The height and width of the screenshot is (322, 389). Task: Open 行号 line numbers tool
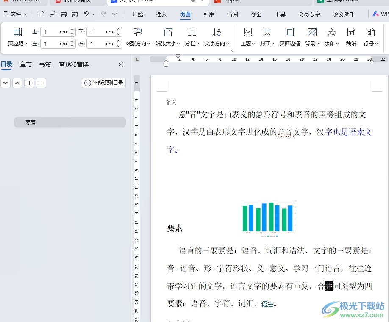tap(370, 37)
